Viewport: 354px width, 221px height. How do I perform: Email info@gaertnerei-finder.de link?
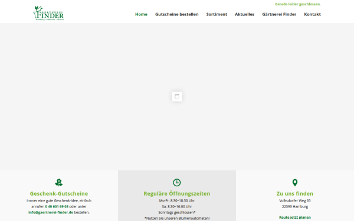51,212
